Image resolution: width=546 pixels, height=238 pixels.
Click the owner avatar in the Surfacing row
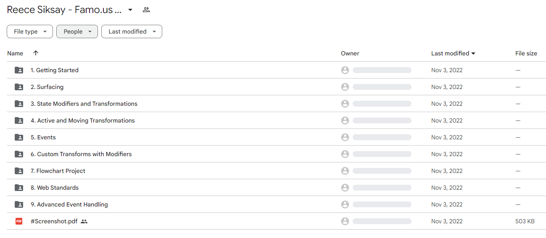click(x=345, y=87)
